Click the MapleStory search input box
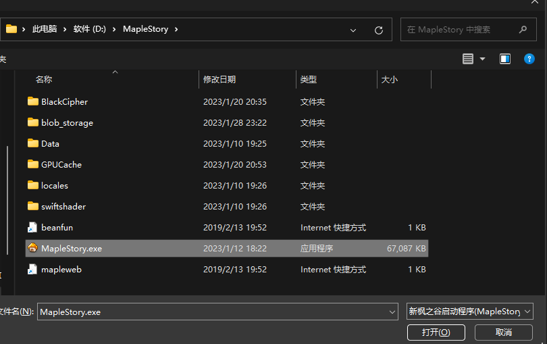Viewport: 547px width, 344px height. 459,30
